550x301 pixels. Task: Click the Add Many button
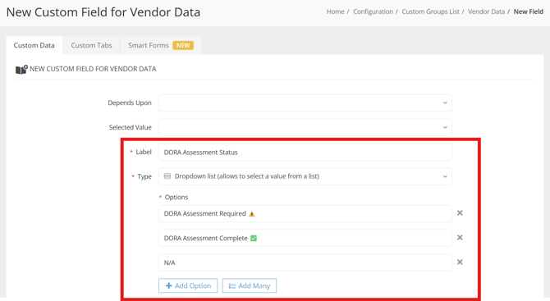tap(249, 285)
